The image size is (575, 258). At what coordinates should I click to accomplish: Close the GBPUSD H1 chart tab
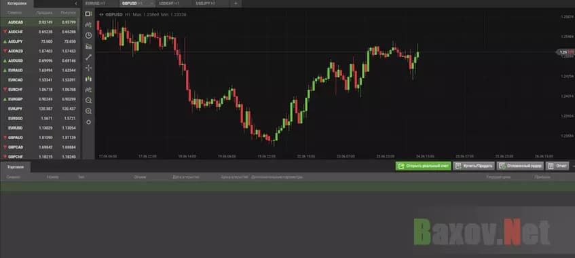click(152, 3)
